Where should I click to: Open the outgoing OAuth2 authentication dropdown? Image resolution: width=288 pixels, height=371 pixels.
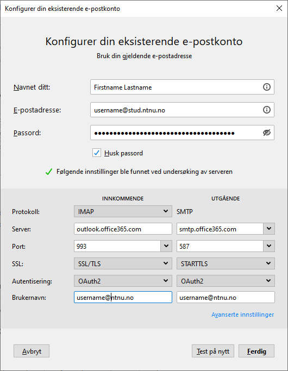click(226, 281)
